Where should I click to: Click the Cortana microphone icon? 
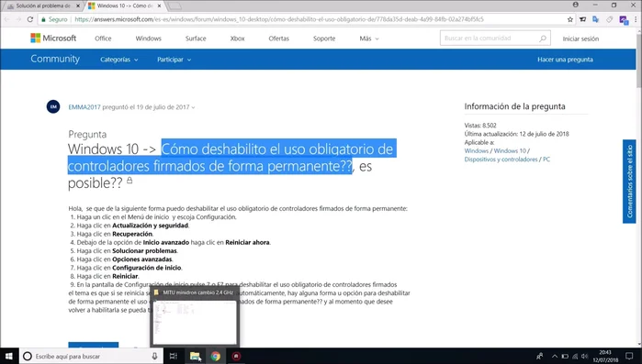pos(154,357)
